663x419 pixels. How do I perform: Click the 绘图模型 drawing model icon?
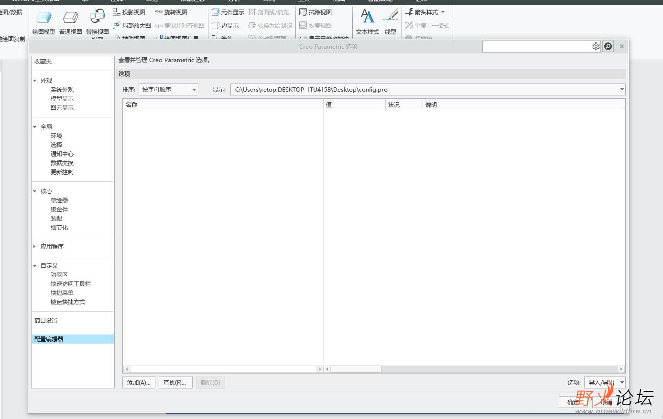tap(43, 21)
